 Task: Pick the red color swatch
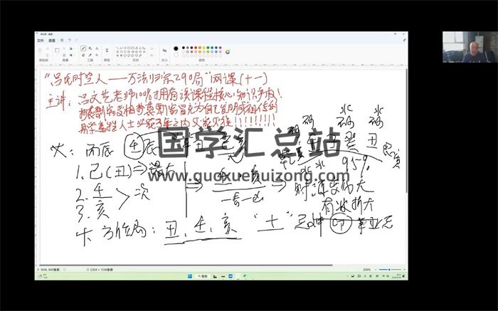[x=195, y=48]
